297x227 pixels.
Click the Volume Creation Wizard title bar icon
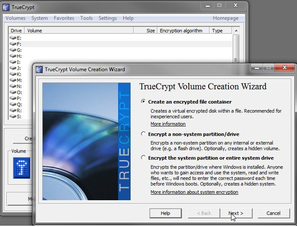(x=39, y=69)
